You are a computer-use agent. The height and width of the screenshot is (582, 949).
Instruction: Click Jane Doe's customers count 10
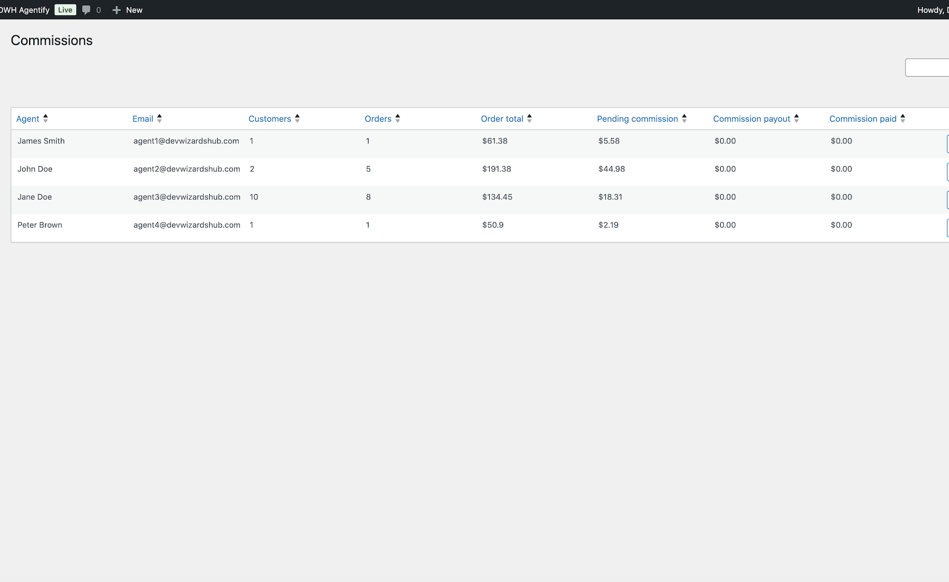[254, 197]
